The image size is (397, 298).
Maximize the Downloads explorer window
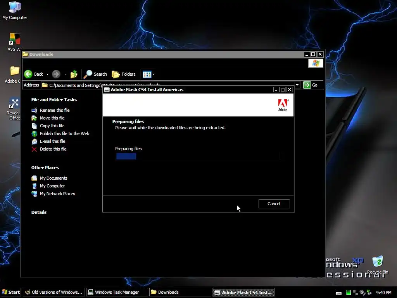[x=313, y=54]
